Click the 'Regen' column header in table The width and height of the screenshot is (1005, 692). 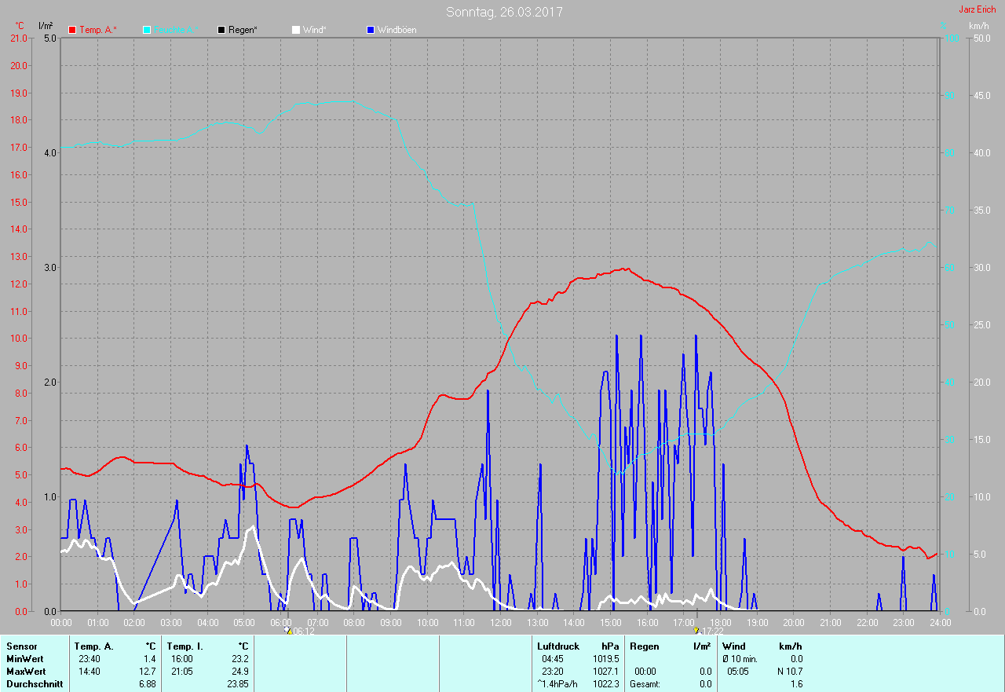[x=643, y=646]
